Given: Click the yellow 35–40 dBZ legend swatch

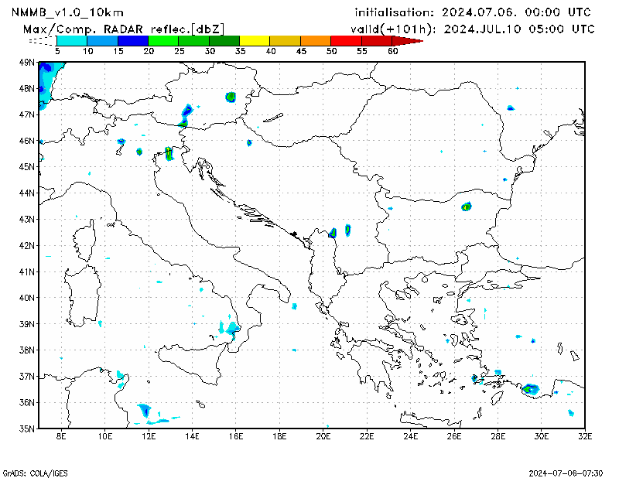Looking at the screenshot, I should point(255,40).
